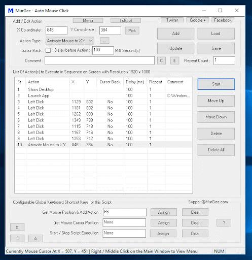The height and width of the screenshot is (260, 252).
Task: Click the Comment column header
Action: [x=178, y=82]
